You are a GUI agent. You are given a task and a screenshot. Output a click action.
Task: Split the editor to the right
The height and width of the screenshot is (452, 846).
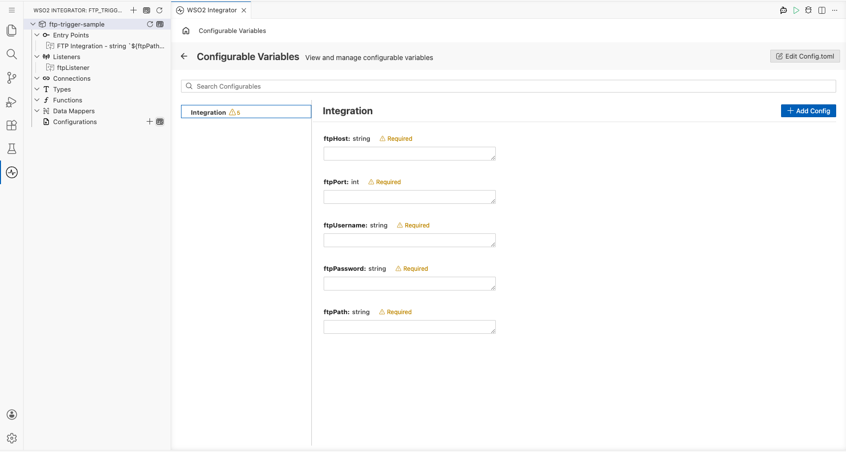pos(822,10)
